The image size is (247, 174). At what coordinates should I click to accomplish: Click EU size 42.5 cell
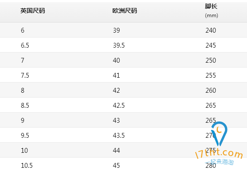[119, 106]
